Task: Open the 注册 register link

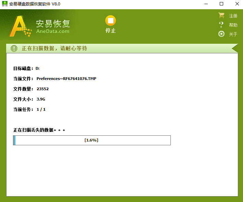Action: pos(233,16)
